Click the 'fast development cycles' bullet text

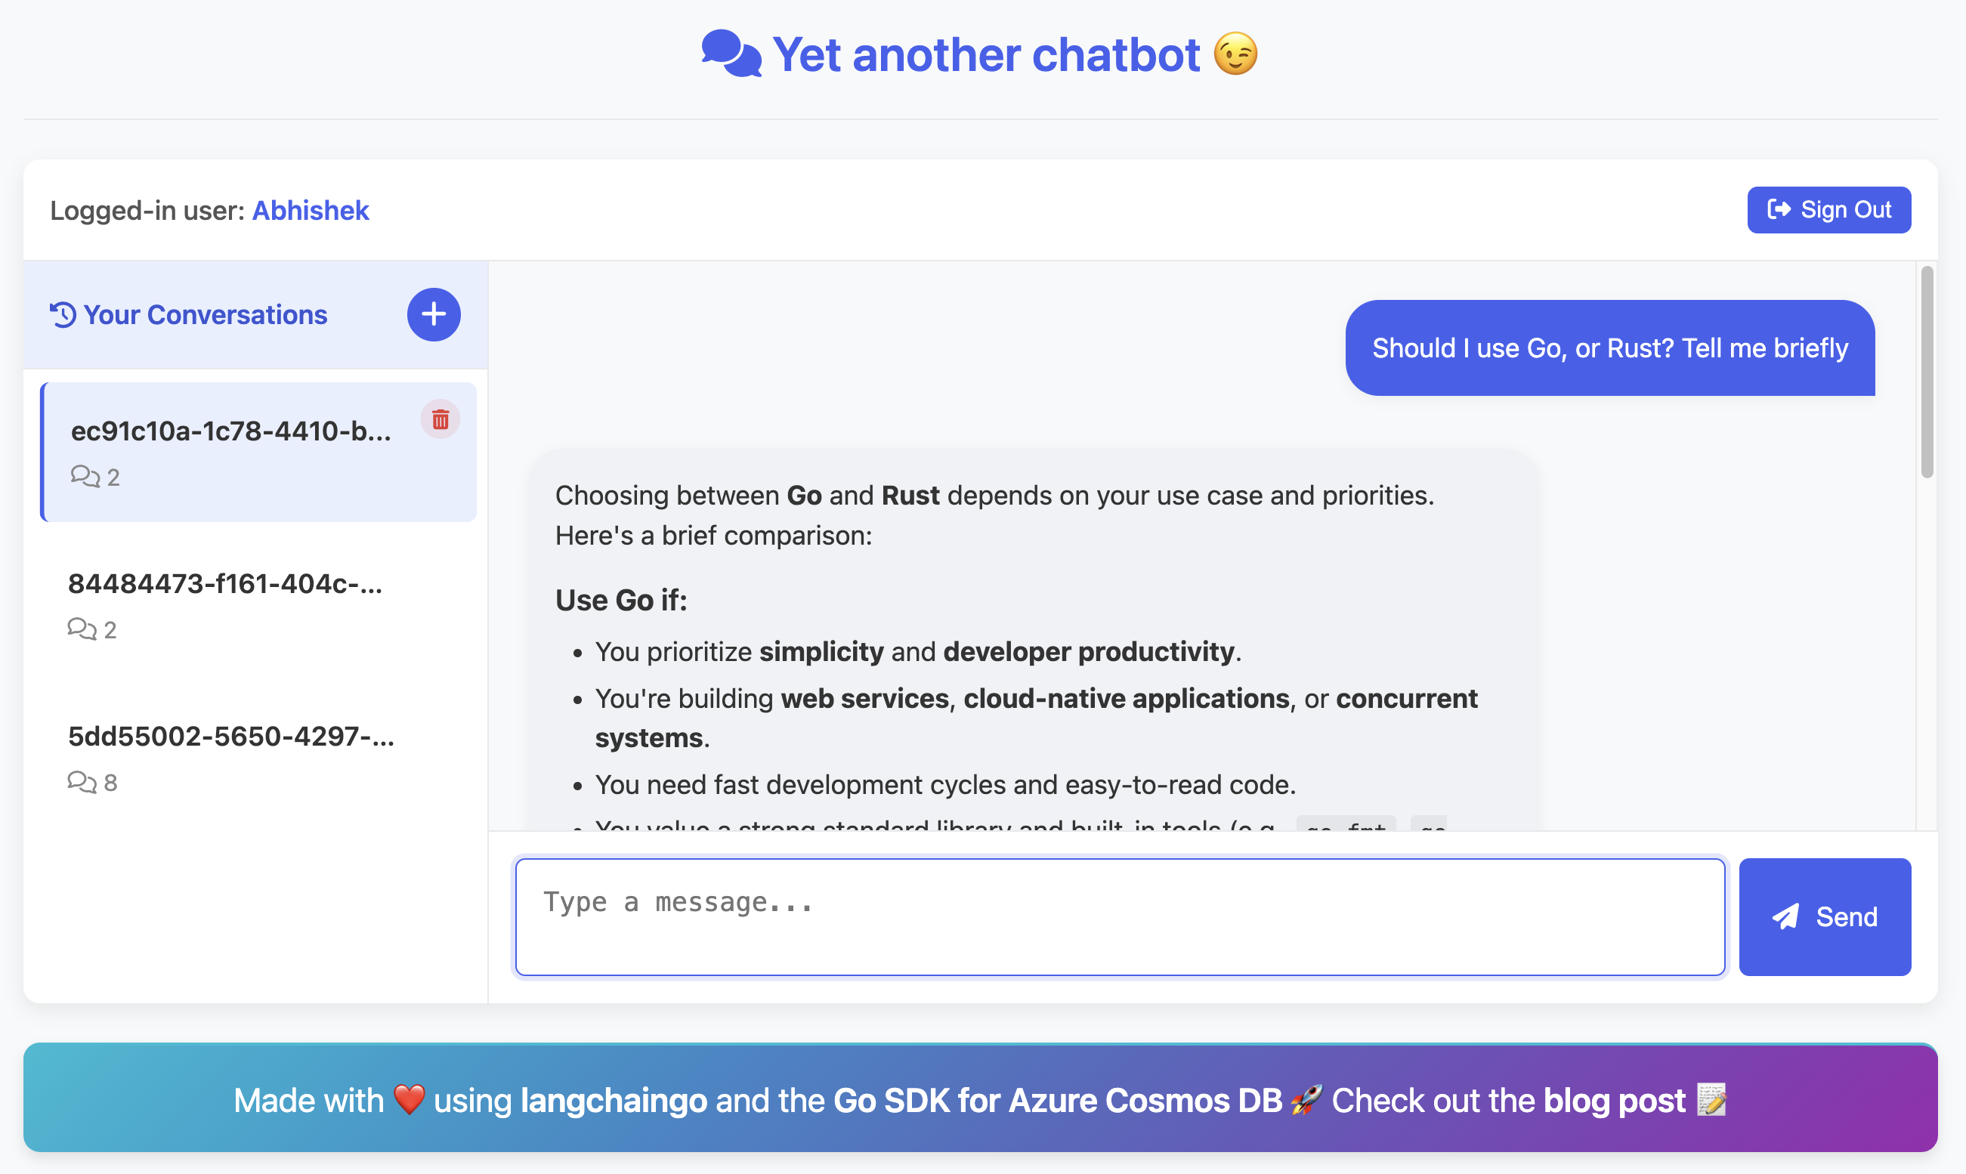click(x=945, y=784)
